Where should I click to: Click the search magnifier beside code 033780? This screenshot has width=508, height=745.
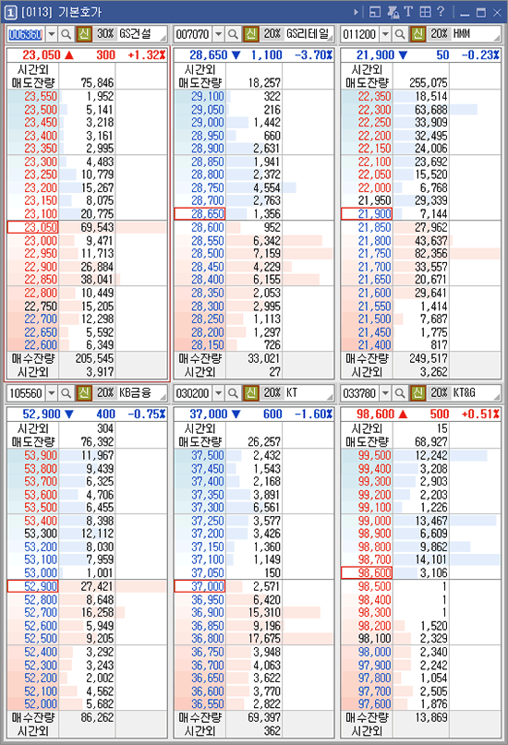[x=400, y=393]
